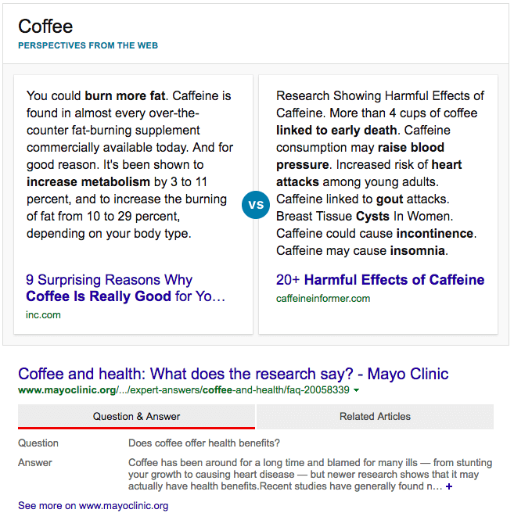
Task: Click 'Perspectives from the web' subtitle
Action: point(88,45)
